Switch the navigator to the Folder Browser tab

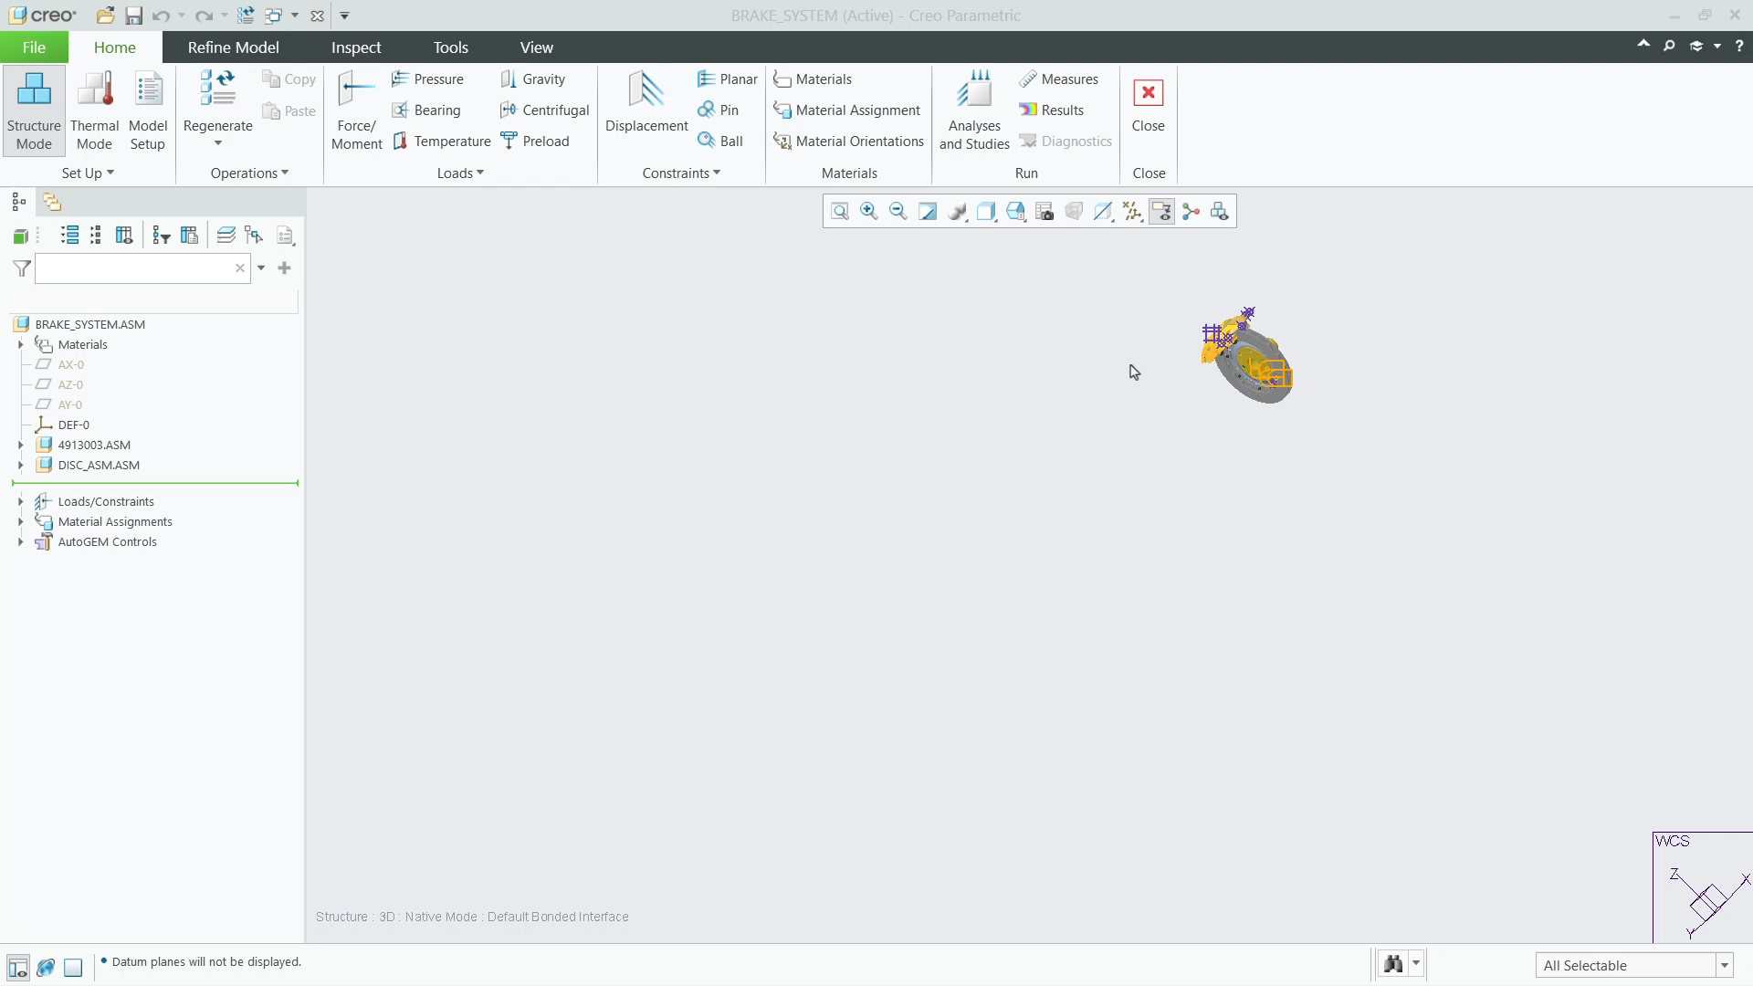(x=52, y=202)
